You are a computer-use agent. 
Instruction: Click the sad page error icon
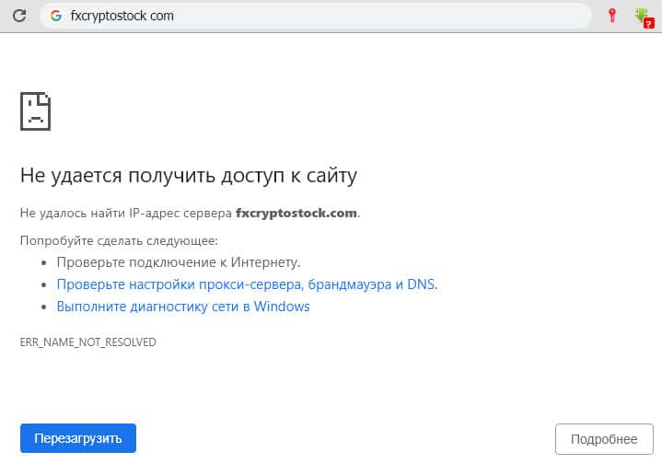coord(35,110)
